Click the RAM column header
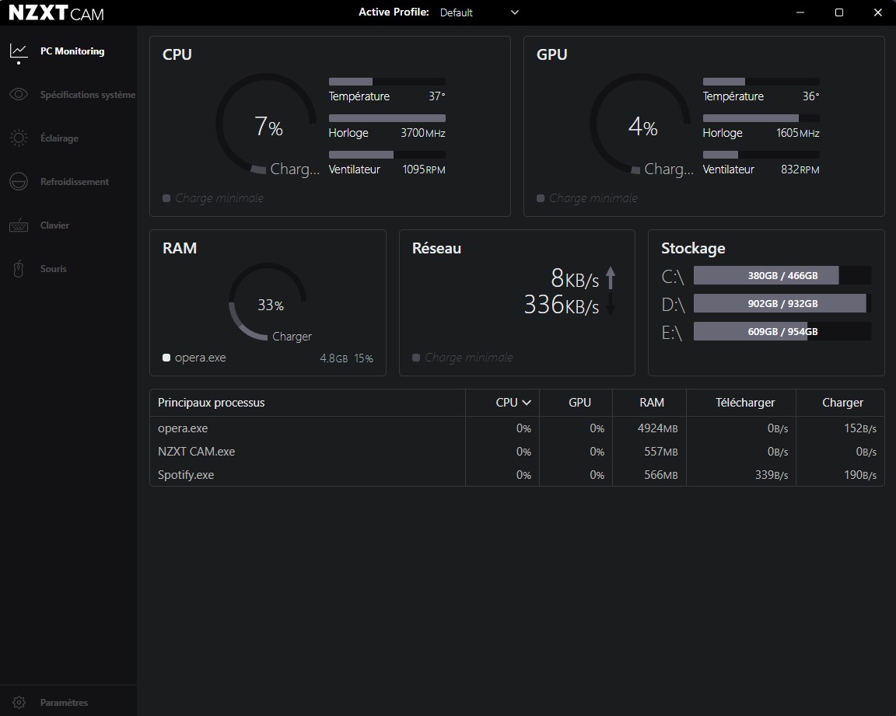The height and width of the screenshot is (716, 896). click(651, 403)
